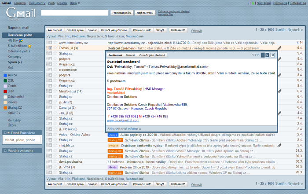The image size is (308, 194).
Task: Open www.arcelormittal.com link in preview
Action: (123, 121)
